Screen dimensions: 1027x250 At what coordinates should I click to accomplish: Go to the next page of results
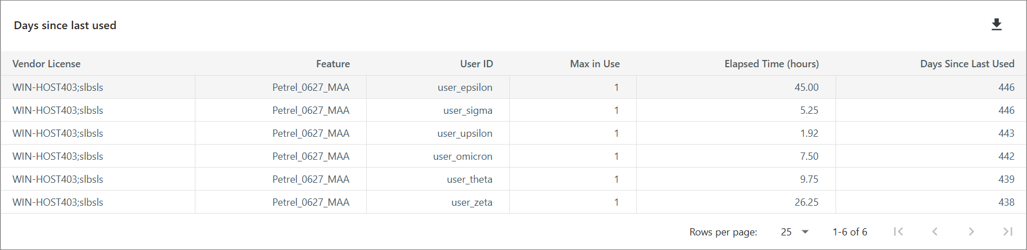(x=971, y=232)
